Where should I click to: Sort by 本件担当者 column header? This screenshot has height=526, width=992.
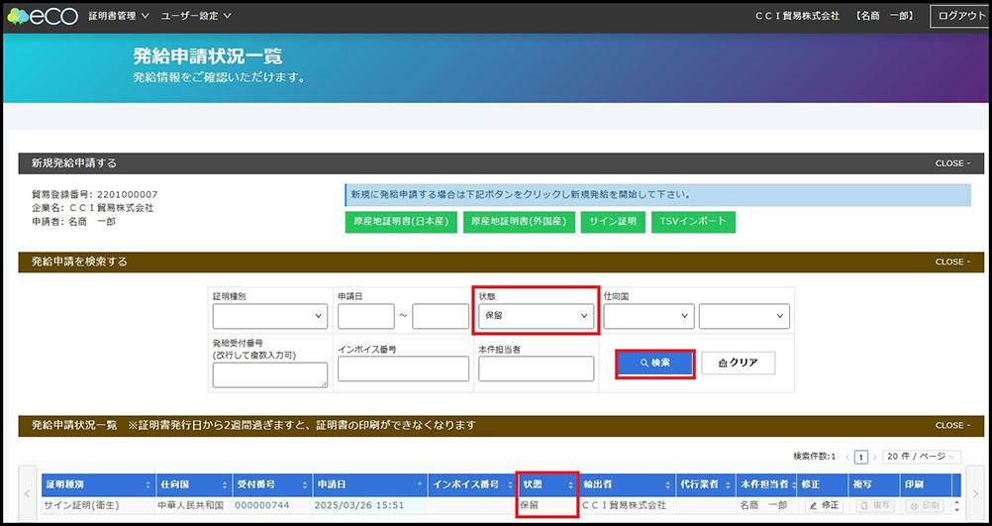point(766,484)
